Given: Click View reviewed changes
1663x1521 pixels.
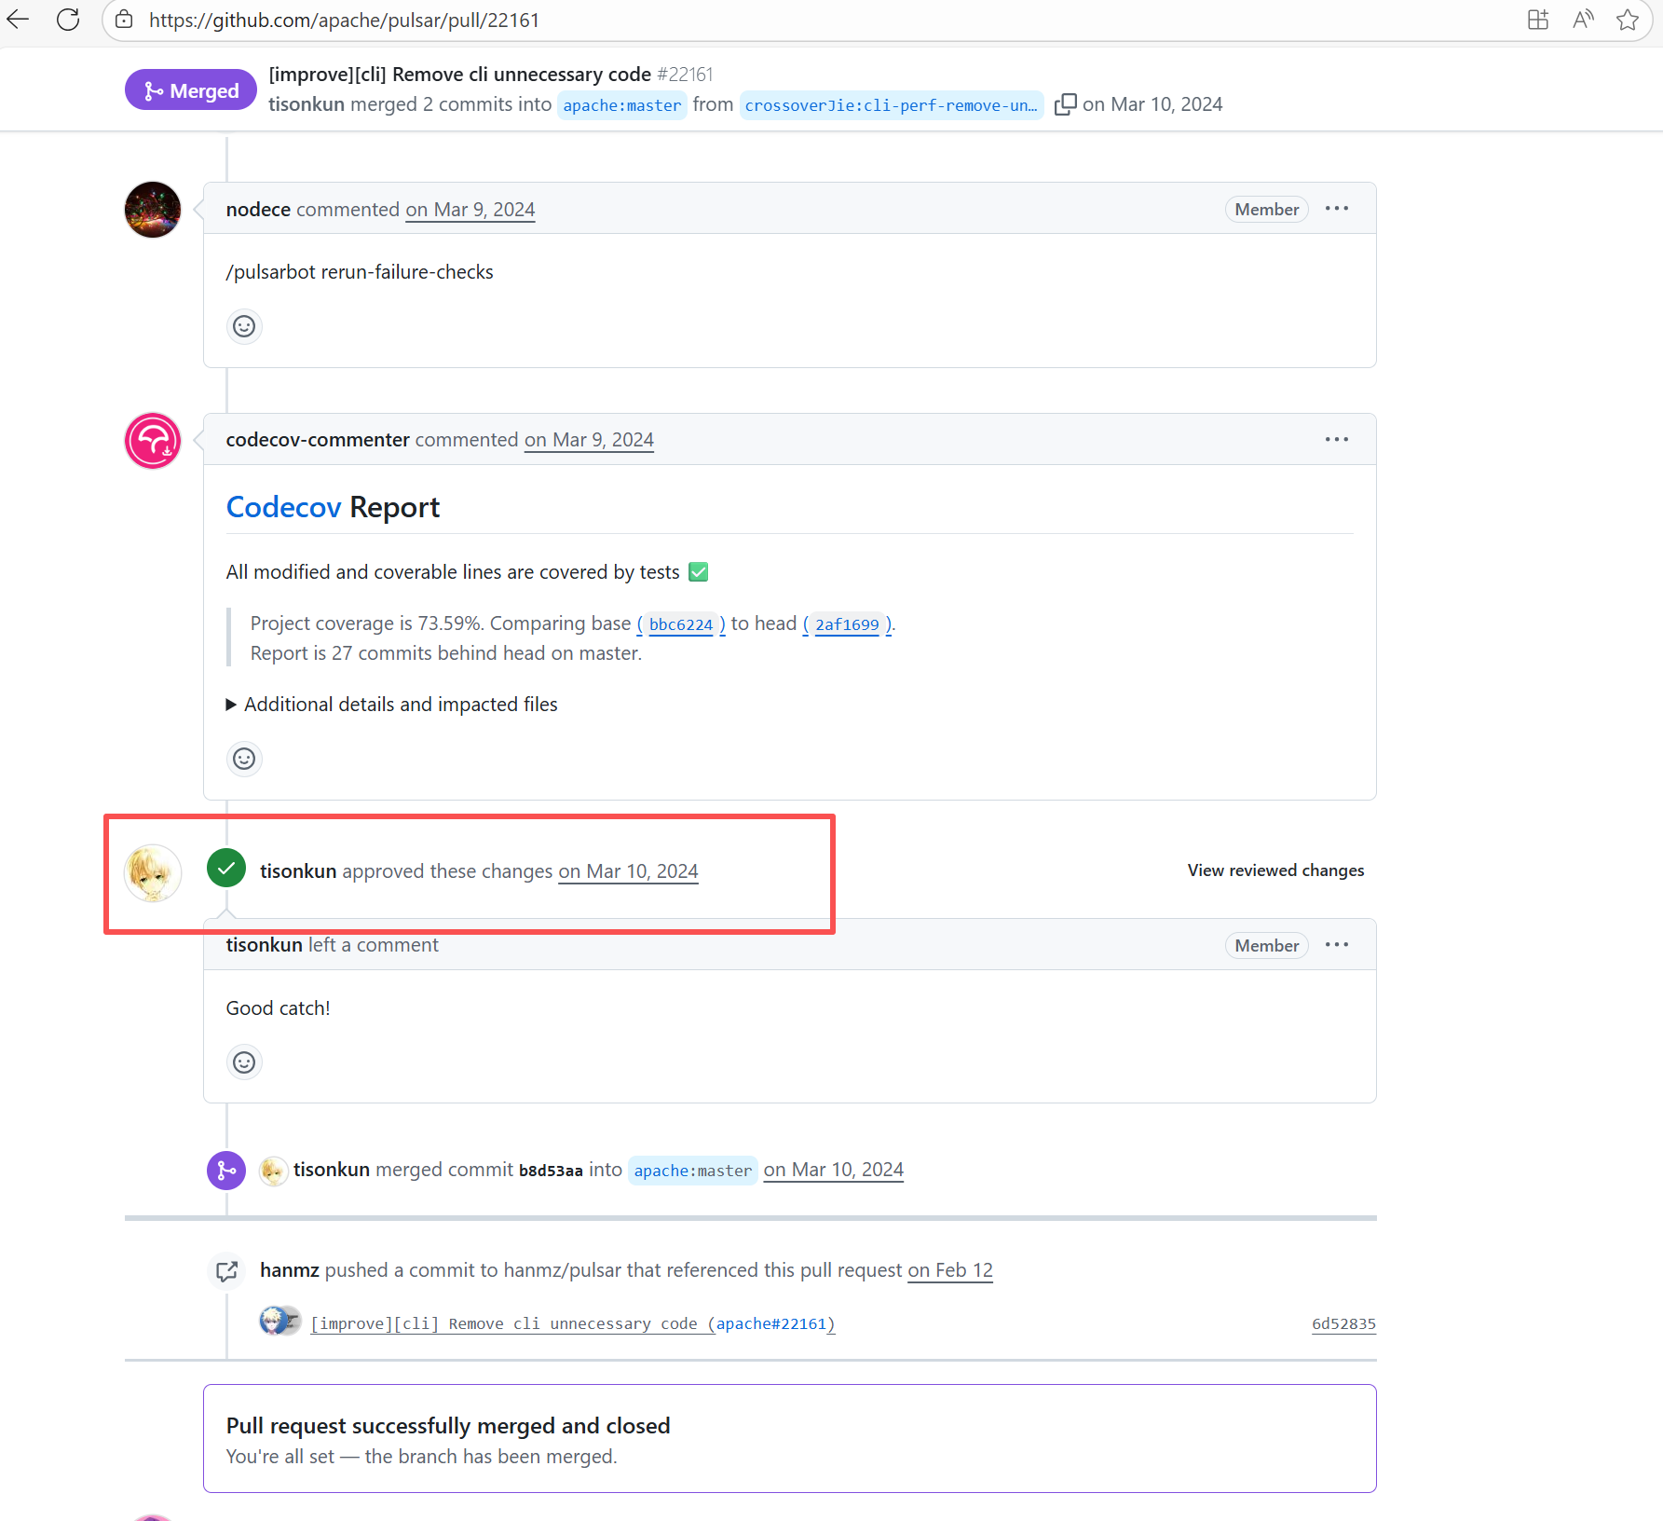Looking at the screenshot, I should [1275, 870].
